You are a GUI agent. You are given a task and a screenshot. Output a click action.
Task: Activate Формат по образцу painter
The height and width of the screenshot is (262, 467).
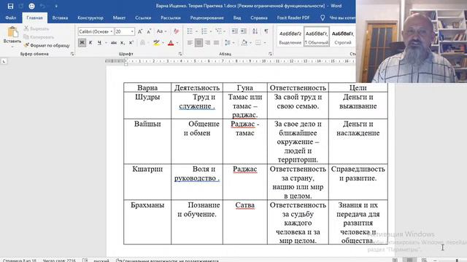pyautogui.click(x=47, y=45)
